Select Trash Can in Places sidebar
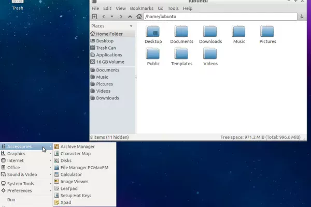311x207 pixels. tap(106, 48)
